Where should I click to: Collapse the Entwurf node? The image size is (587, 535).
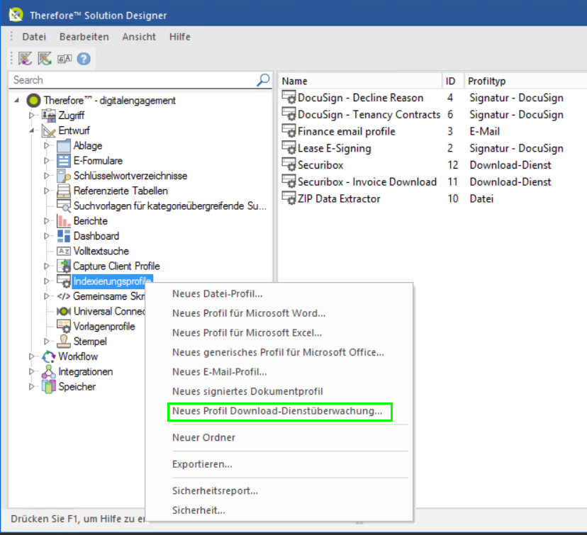coord(32,130)
